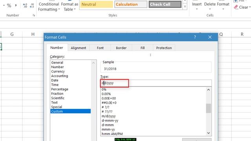Increase decimal places
Screen dimensions: 251x141
coord(25,5)
